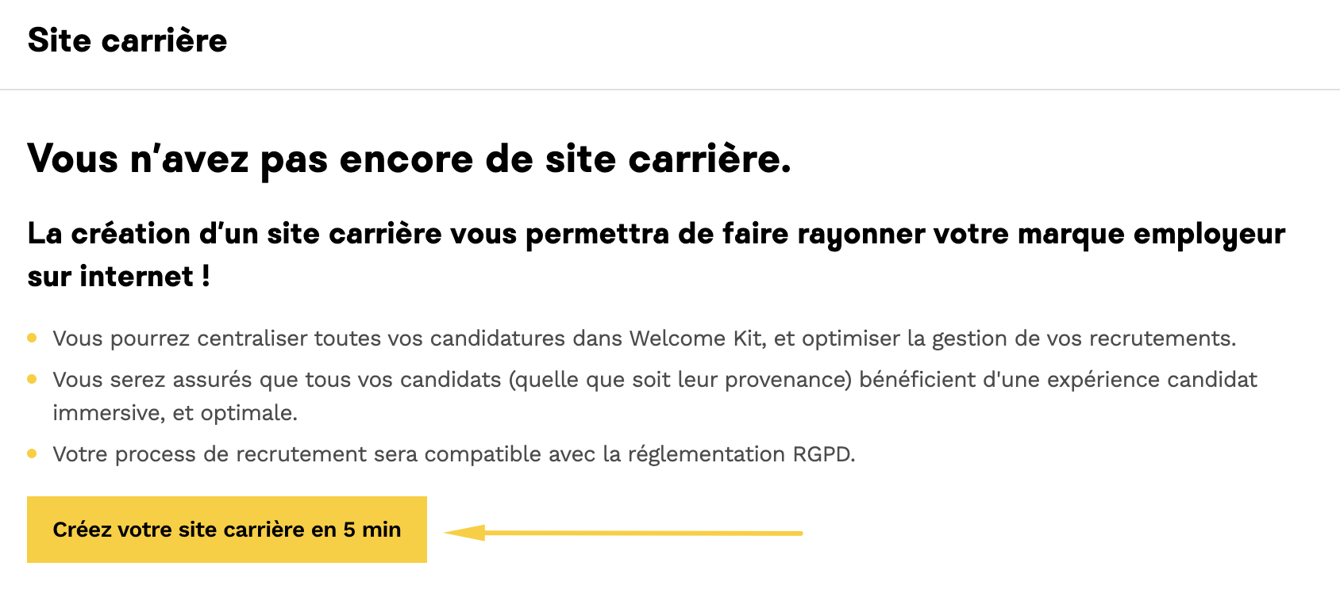Click the yellow bullet before "Vous serez assurés"
Image resolution: width=1340 pixels, height=593 pixels.
point(32,379)
